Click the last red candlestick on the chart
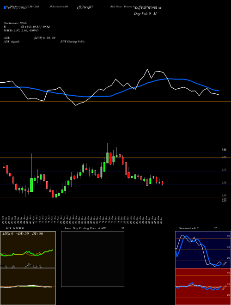Screen dimensions: 231x305 coord(162,183)
